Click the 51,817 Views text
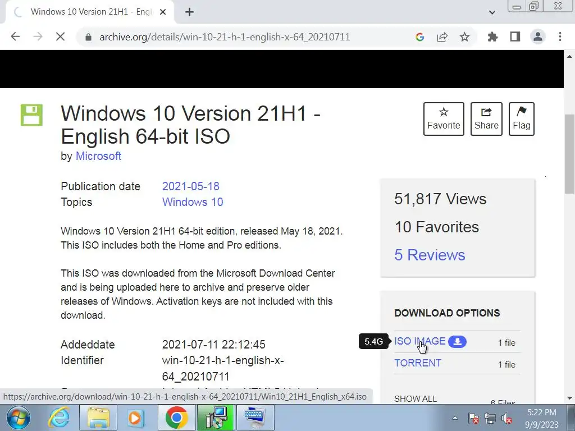575x431 pixels. (x=440, y=199)
